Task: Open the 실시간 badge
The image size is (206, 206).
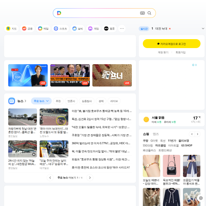Action: (144, 28)
